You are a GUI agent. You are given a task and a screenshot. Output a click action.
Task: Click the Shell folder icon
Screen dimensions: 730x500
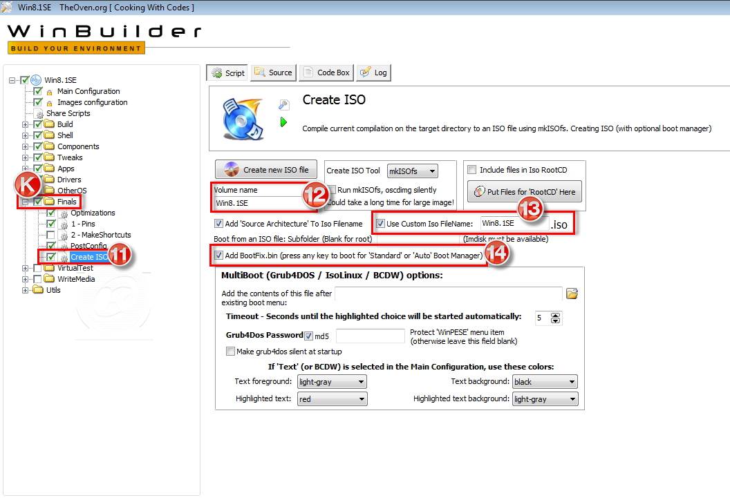pyautogui.click(x=49, y=135)
